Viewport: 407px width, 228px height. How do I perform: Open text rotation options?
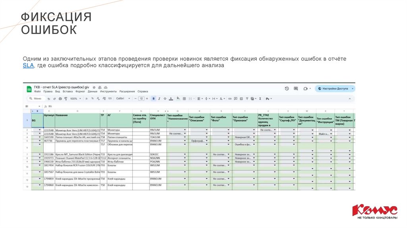(x=222, y=99)
